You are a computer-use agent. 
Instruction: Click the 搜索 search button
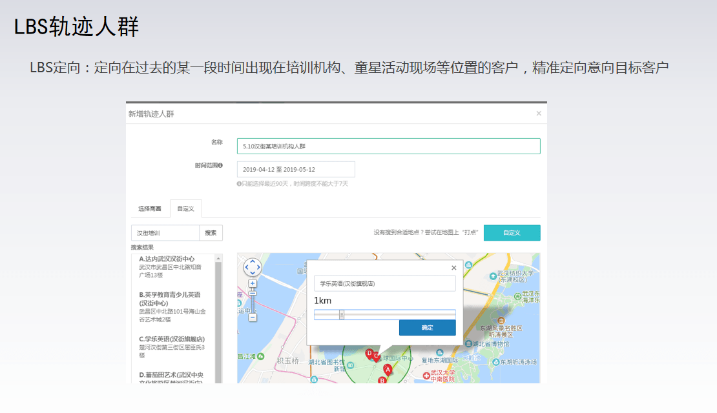(x=211, y=232)
